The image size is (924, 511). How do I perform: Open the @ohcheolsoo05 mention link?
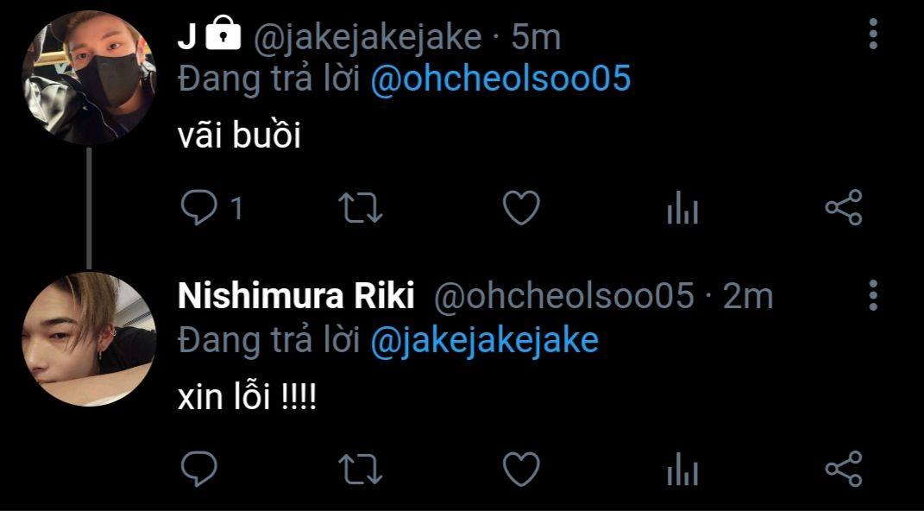pyautogui.click(x=501, y=79)
